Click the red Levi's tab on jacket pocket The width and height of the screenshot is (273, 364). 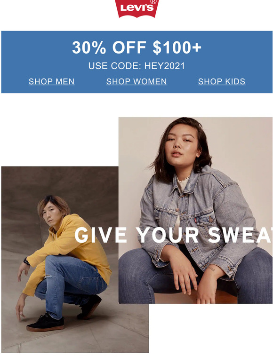pyautogui.click(x=195, y=220)
